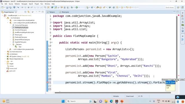Select StreamAPIExample.java in Project Explorer

point(22,40)
